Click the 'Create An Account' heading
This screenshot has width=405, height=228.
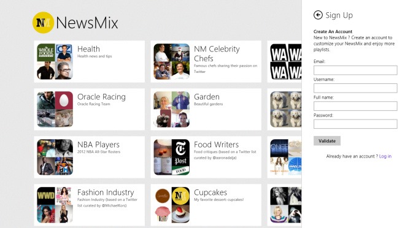(333, 31)
